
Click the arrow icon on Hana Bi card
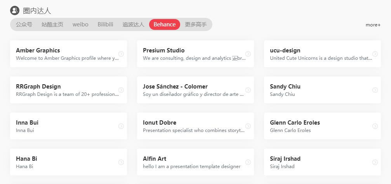(121, 162)
